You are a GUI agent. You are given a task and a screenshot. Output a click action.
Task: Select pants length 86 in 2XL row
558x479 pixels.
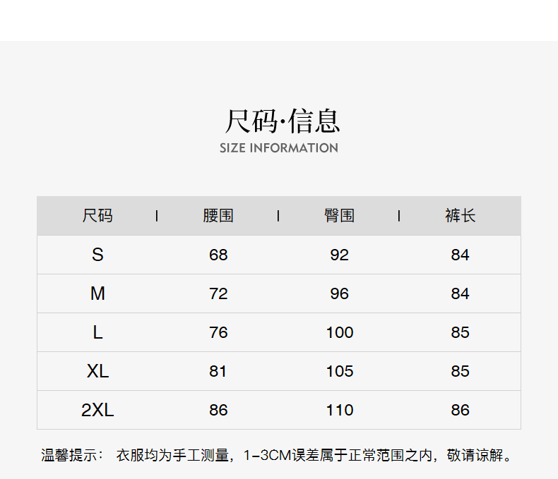460,410
